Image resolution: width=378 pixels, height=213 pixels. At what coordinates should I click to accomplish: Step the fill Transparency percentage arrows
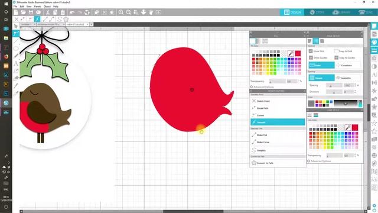coord(298,82)
